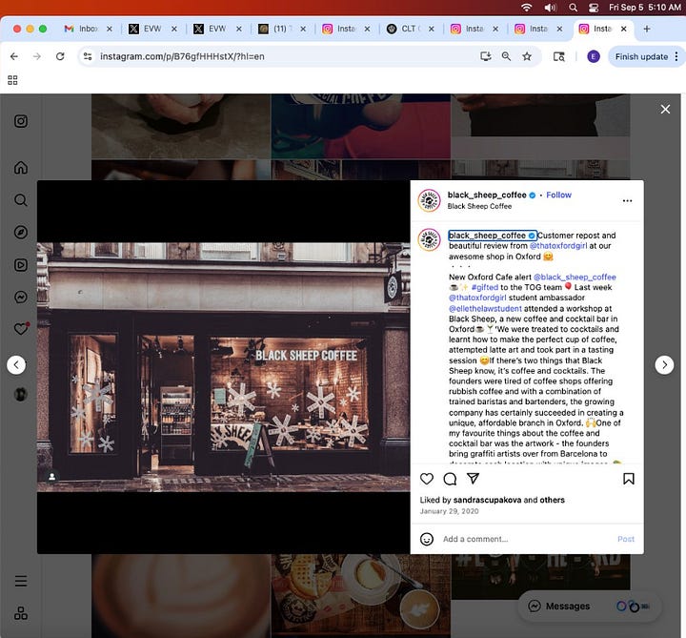686x638 pixels.
Task: Open a new browser tab
Action: (647, 29)
